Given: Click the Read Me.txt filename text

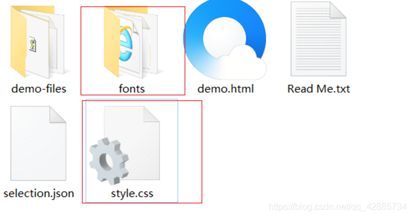Looking at the screenshot, I should (319, 89).
